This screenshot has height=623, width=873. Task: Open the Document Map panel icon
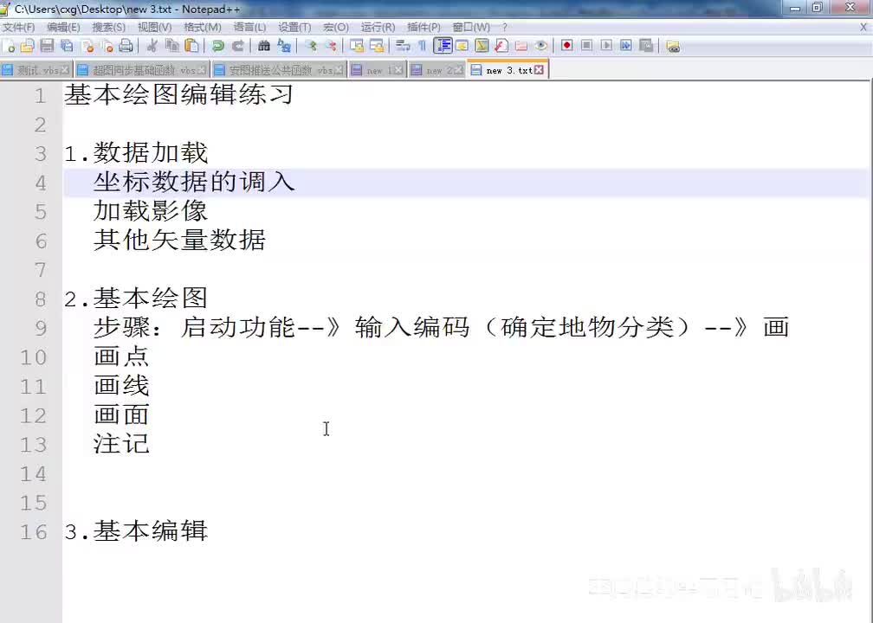tap(482, 46)
